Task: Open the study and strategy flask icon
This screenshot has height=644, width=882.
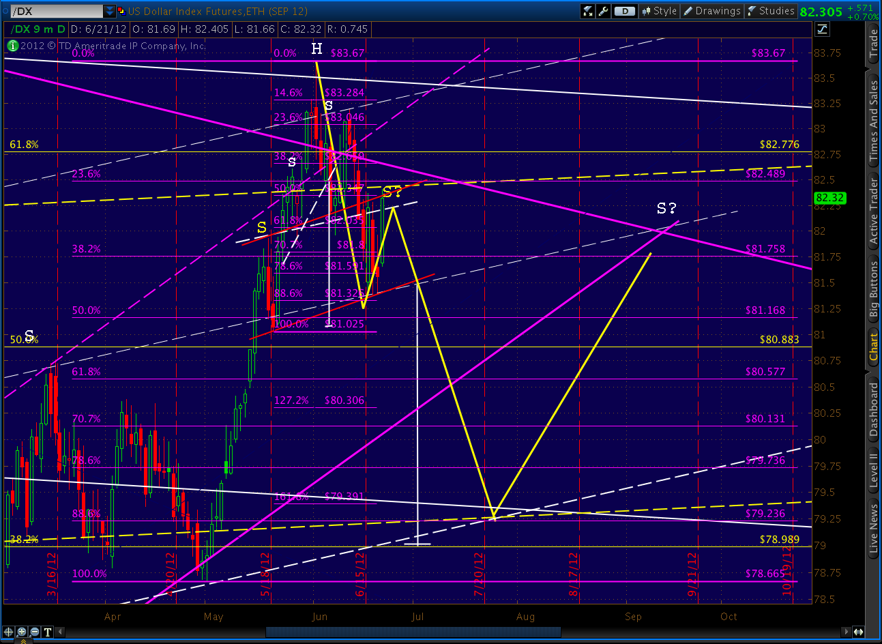Action: (x=587, y=11)
